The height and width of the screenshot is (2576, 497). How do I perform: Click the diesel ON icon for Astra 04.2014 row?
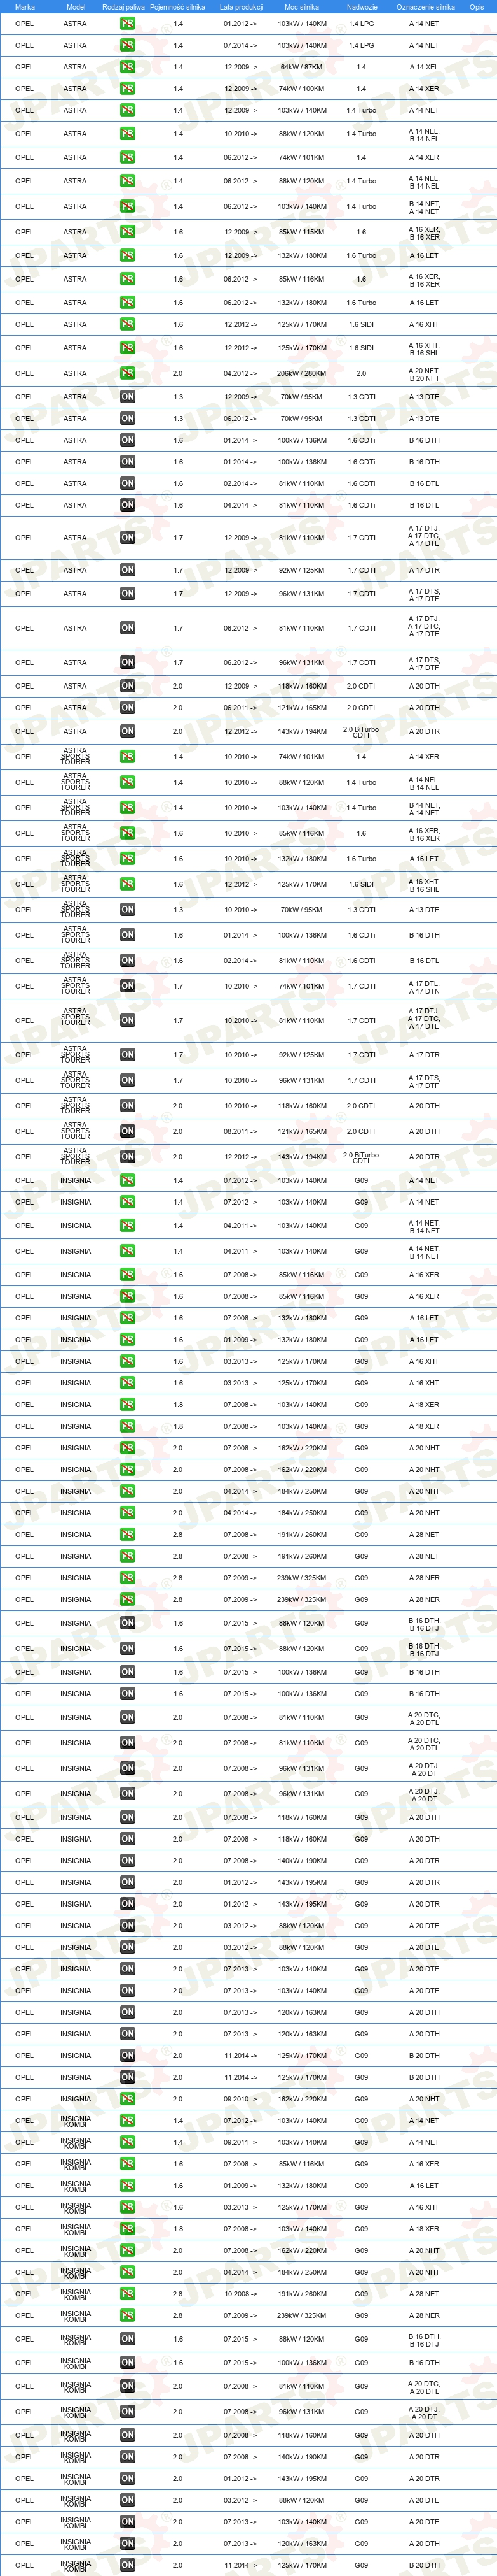[x=128, y=505]
